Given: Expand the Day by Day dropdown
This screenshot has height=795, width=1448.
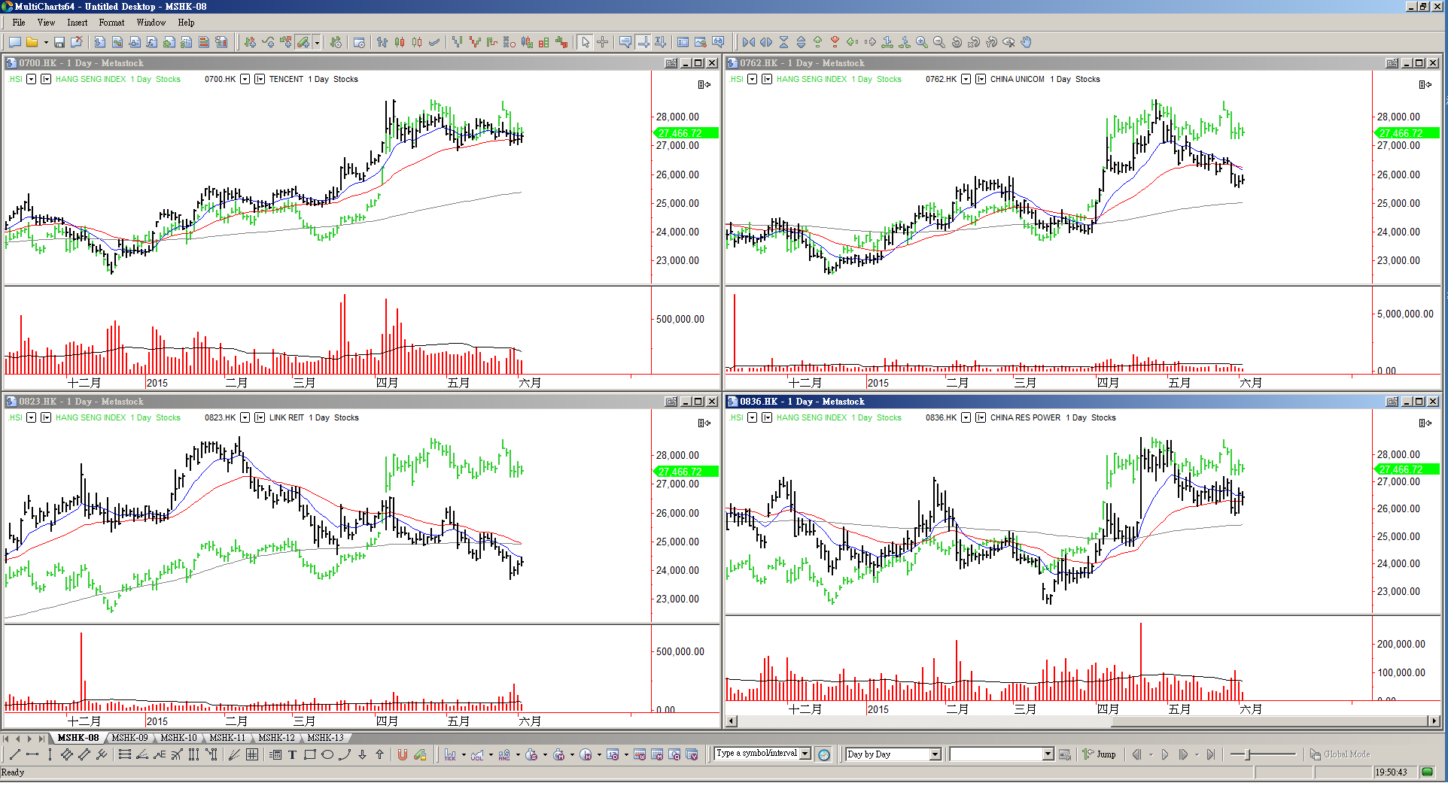Looking at the screenshot, I should click(x=935, y=754).
